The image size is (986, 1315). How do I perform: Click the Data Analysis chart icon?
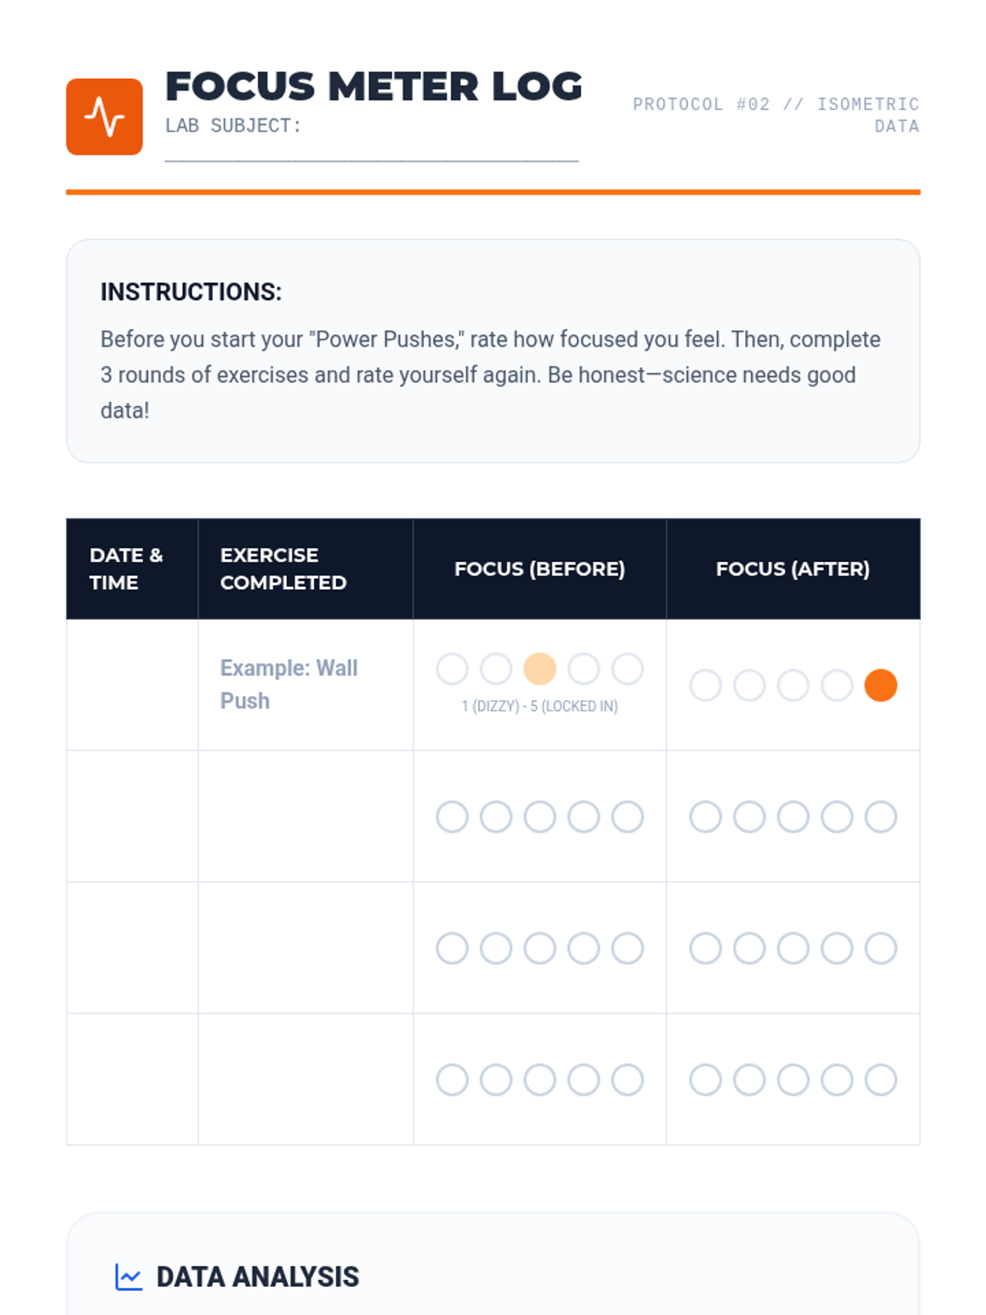click(x=128, y=1276)
